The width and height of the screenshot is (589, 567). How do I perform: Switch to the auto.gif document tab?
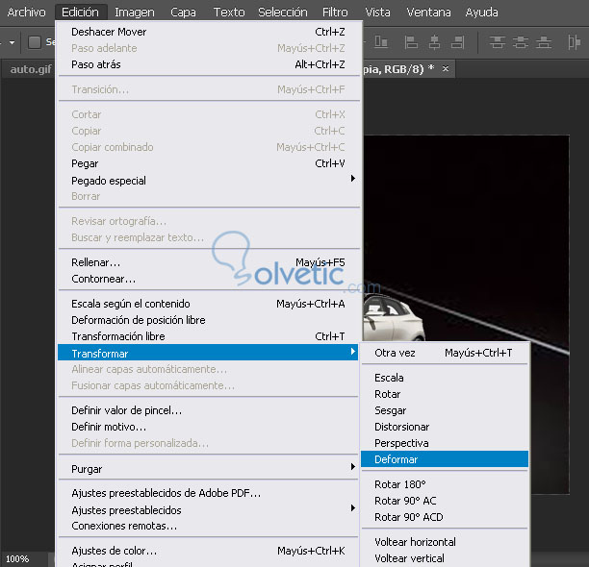click(x=30, y=69)
